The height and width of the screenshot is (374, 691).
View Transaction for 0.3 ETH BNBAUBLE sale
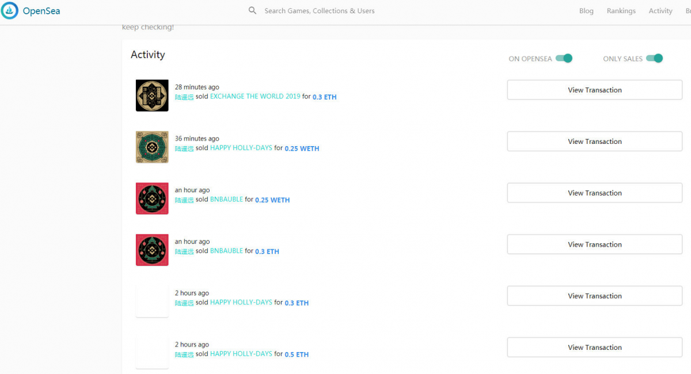[x=595, y=245]
